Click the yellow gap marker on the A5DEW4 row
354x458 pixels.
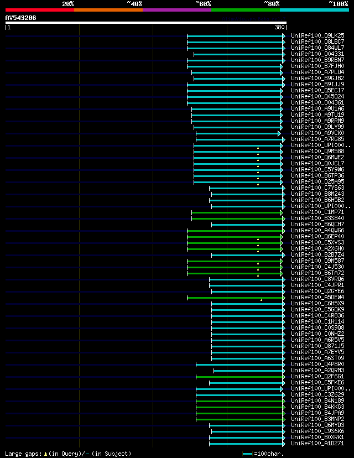coord(262,300)
